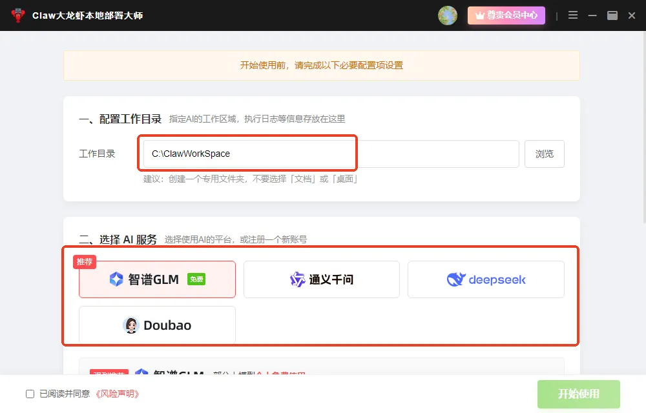Click the 开始使用前 notice banner text
Screen dimensions: 646x413
coord(321,65)
